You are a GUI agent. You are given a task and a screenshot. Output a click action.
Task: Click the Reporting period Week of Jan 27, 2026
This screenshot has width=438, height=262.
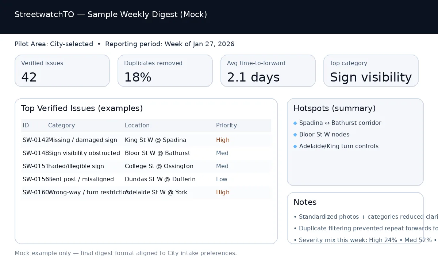tap(170, 44)
